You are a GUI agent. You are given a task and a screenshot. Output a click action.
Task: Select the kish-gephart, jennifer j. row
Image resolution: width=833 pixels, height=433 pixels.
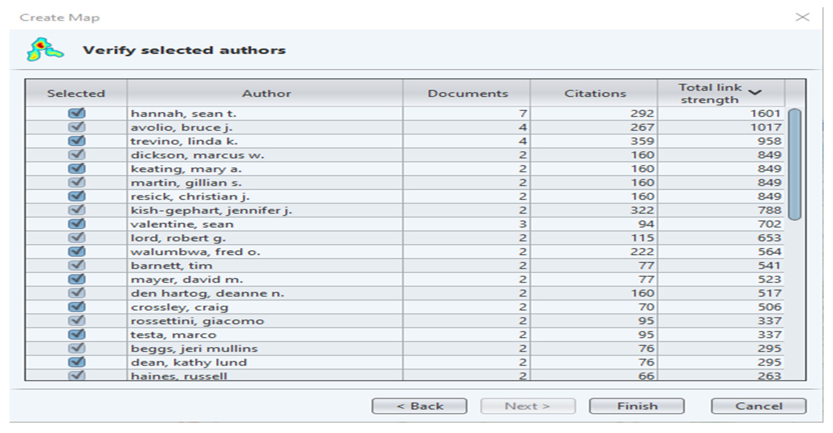(x=211, y=210)
